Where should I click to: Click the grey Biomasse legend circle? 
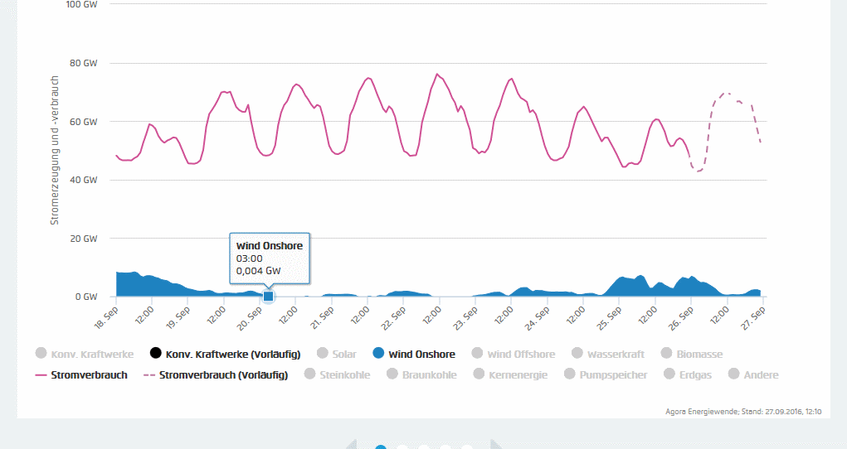[x=666, y=354]
